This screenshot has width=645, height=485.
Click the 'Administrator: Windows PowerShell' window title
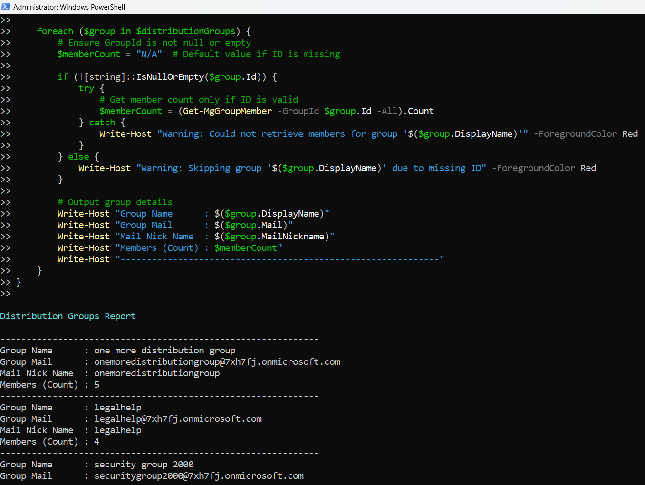click(x=69, y=7)
